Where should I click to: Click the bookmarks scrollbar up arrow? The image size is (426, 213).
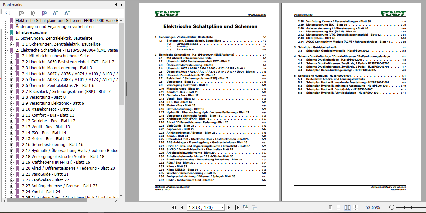click(x=121, y=21)
